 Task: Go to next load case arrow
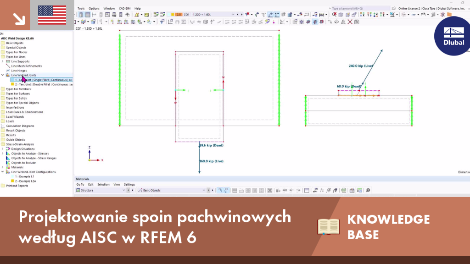coord(241,14)
